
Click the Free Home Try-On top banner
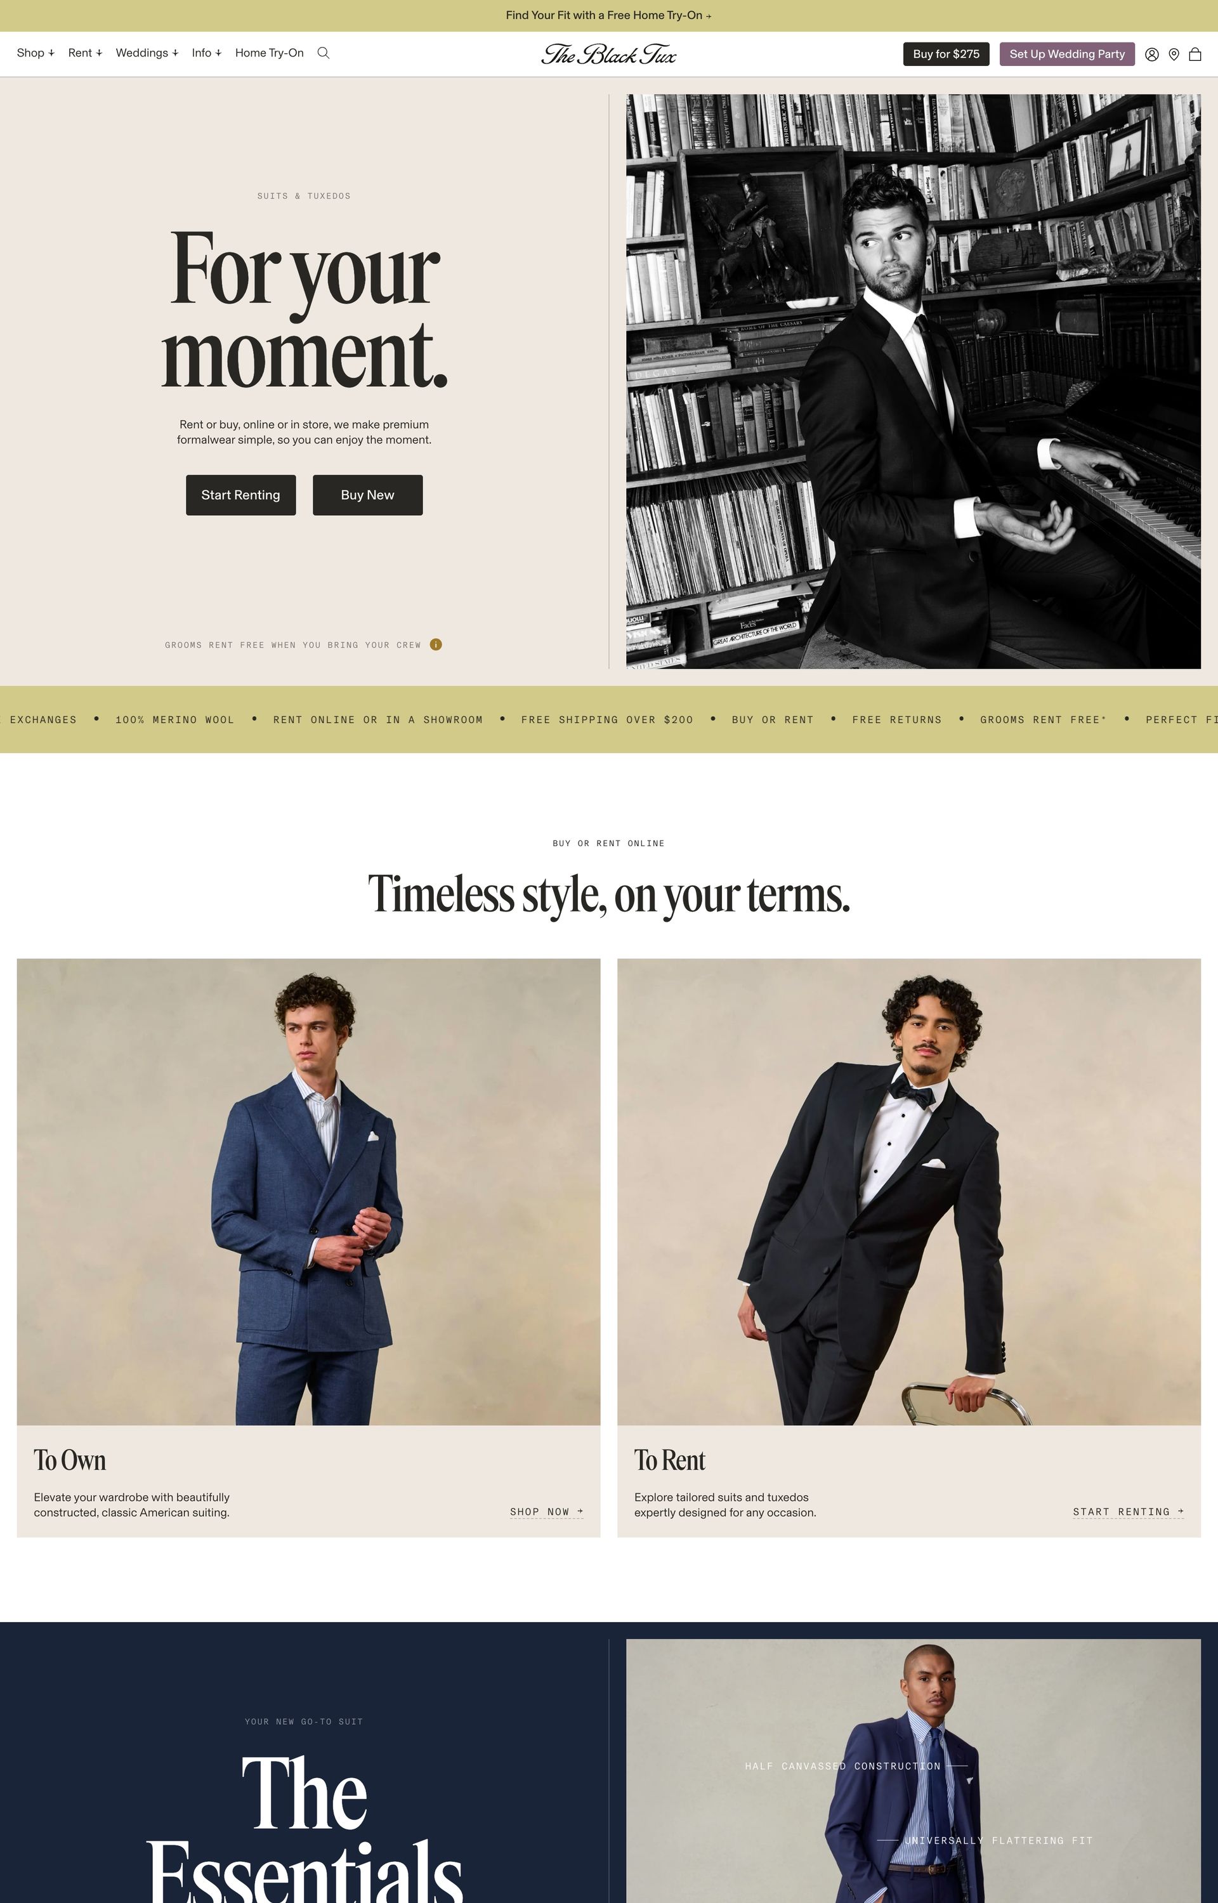609,15
